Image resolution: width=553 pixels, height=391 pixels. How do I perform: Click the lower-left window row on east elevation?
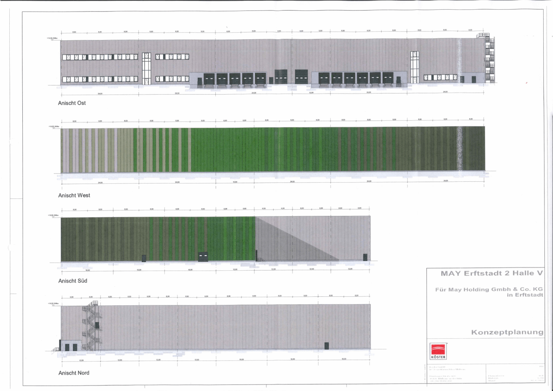100,79
